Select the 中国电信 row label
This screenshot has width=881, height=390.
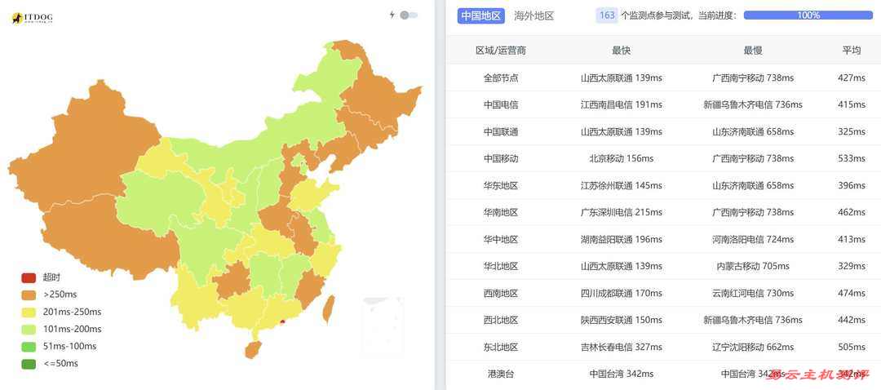pos(501,104)
